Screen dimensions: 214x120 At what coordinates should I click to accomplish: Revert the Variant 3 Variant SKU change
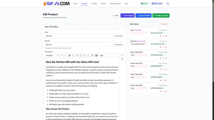click(x=163, y=69)
